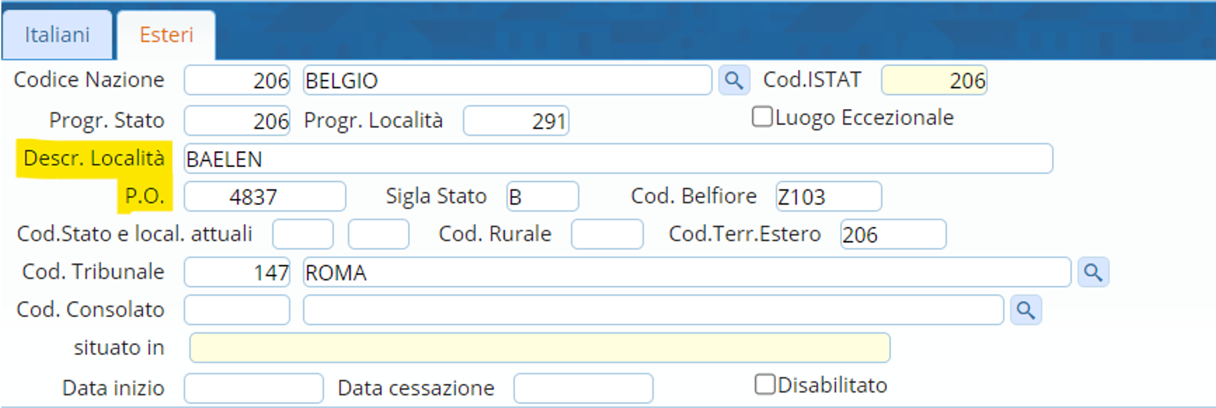Enable the Luogo Eccezionale checkbox

coord(762,117)
